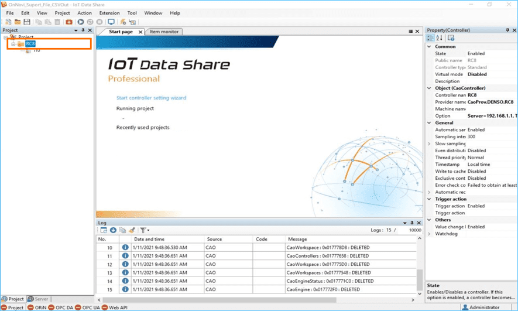Viewport: 518px width, 311px height.
Task: Collapse the Project root tree node
Action: pos(6,37)
